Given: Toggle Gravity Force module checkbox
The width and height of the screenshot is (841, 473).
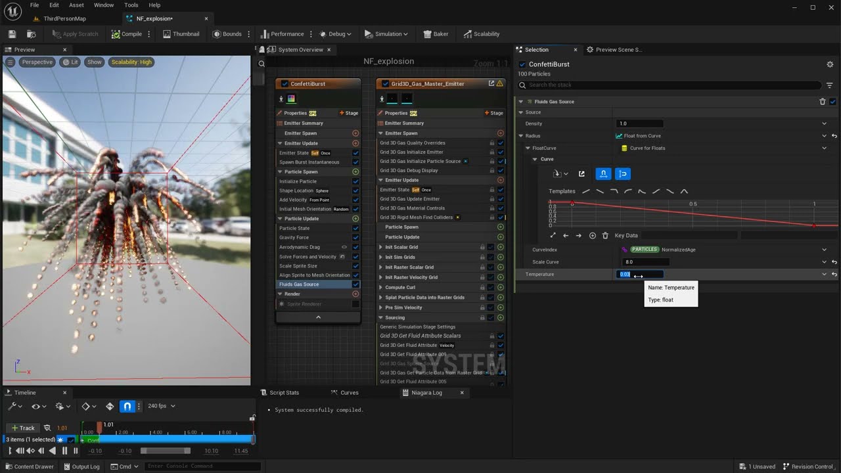Looking at the screenshot, I should click(x=355, y=238).
